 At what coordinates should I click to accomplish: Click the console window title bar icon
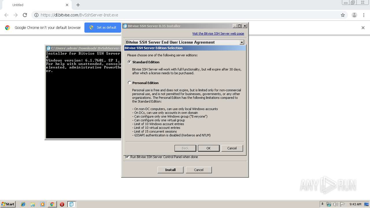coord(49,48)
